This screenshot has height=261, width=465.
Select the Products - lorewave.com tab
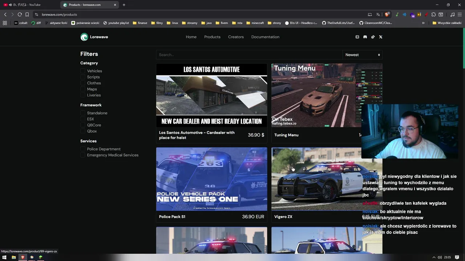90,5
